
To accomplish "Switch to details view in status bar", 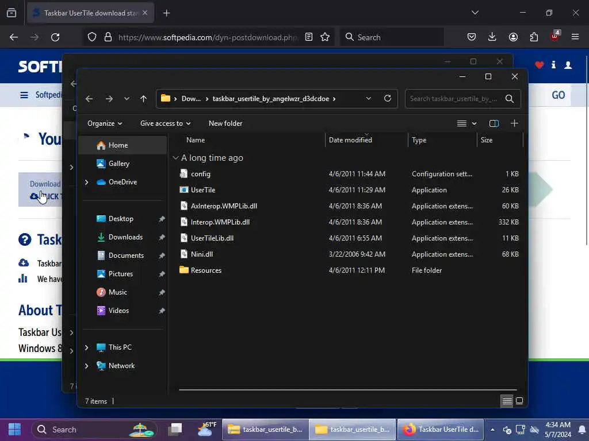I will click(507, 401).
